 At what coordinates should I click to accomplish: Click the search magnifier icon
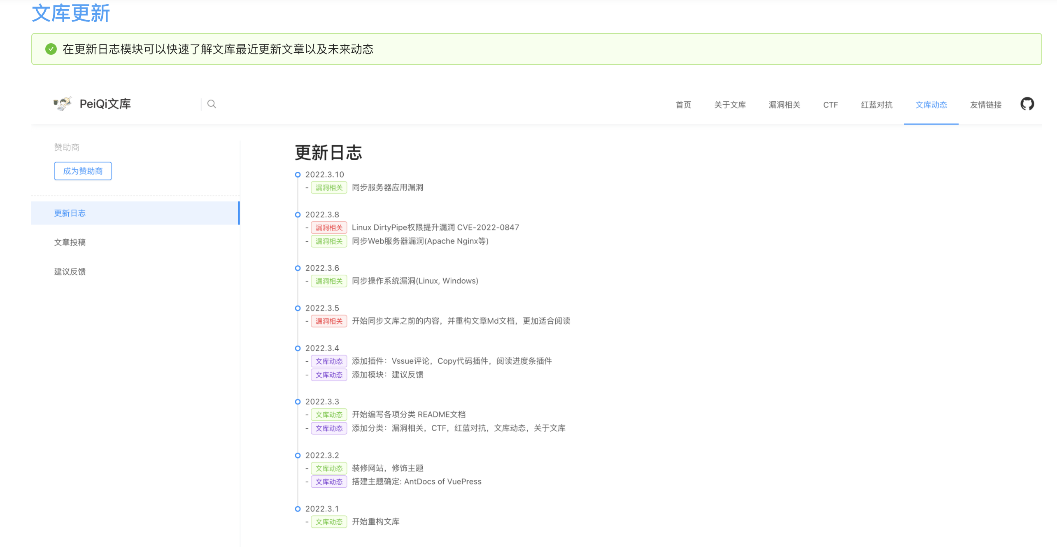pyautogui.click(x=212, y=104)
